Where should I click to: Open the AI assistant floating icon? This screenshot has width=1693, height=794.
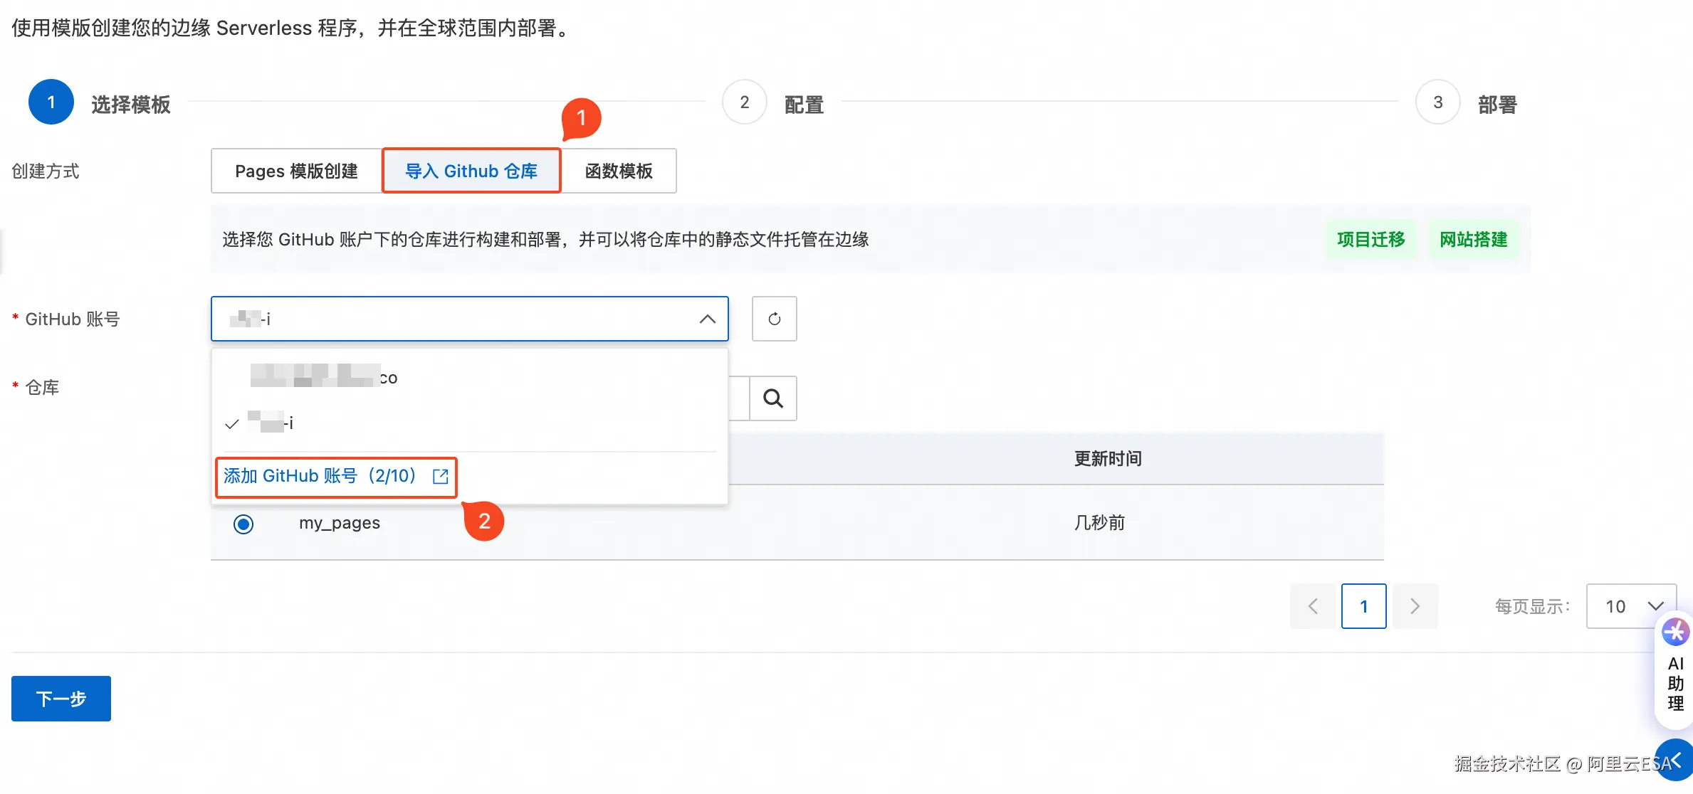1674,632
